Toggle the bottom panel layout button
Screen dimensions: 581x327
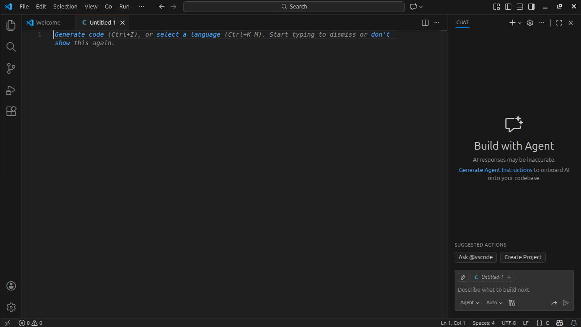click(520, 7)
